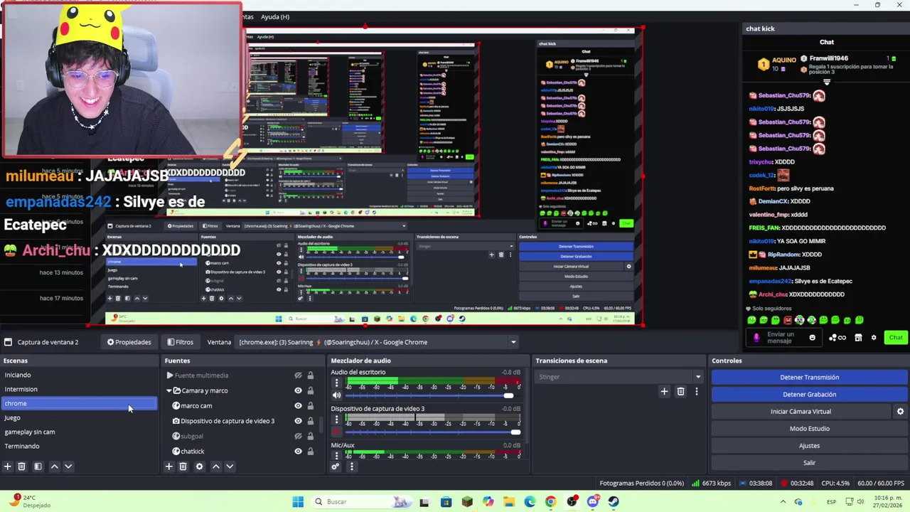
Task: Collapse the Camara y marco group
Action: coord(169,390)
